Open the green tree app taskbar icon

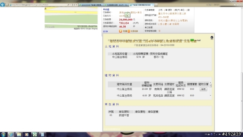tap(35, 134)
